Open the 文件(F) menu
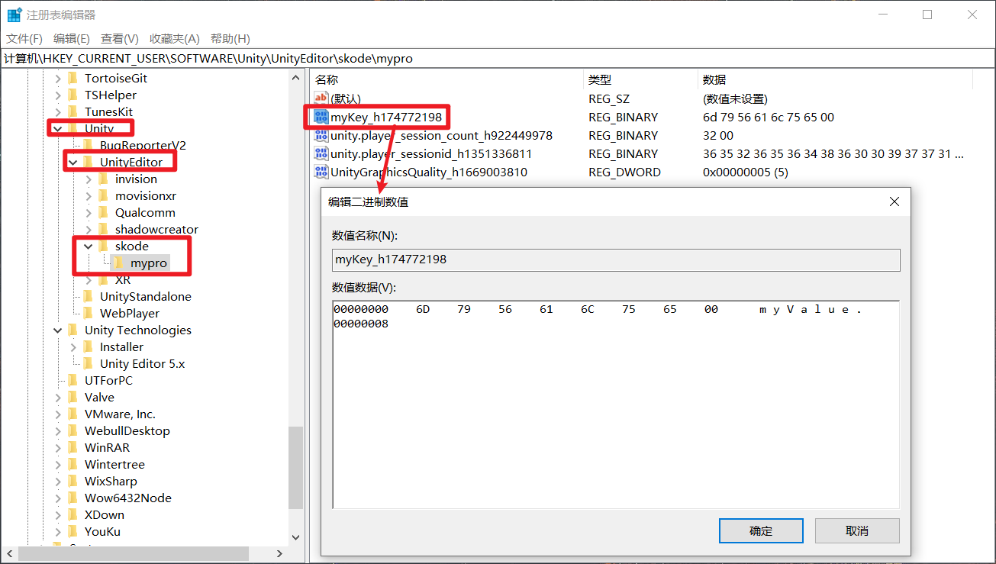Image resolution: width=996 pixels, height=564 pixels. point(24,39)
